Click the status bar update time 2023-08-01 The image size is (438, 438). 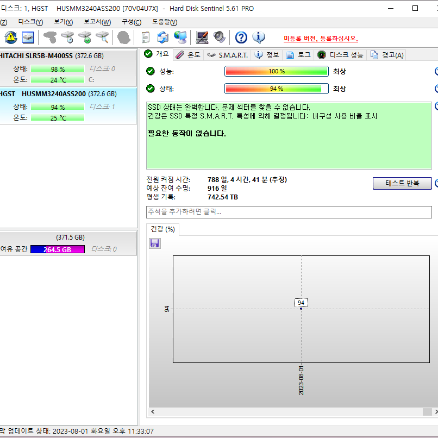[x=103, y=431]
